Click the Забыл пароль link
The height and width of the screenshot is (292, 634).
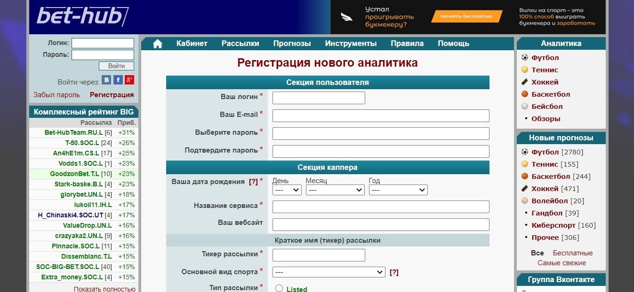[x=56, y=95]
